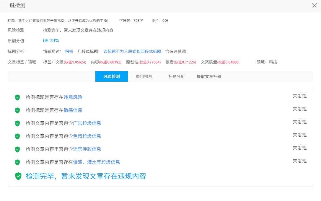Click the top 检测完毕 status text beside 风险检测
Image resolution: width=321 pixels, height=201 pixels.
pos(78,30)
